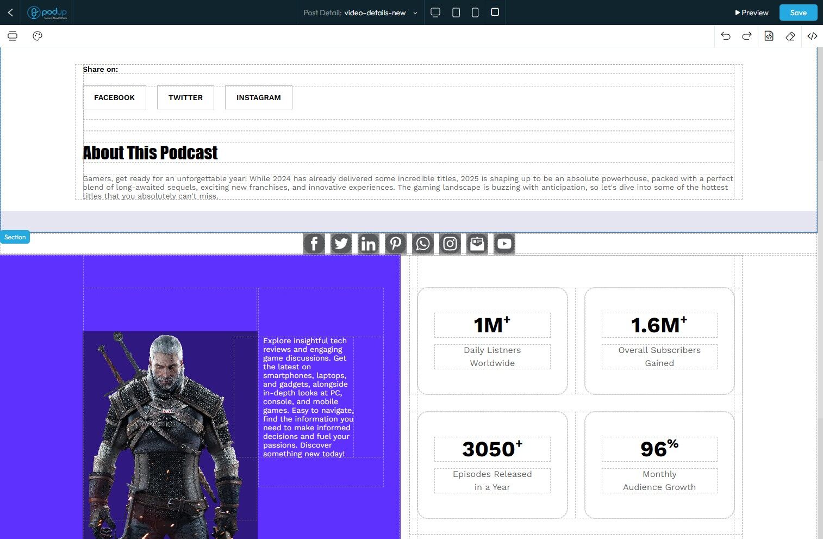Open the code file import icon
This screenshot has width=823, height=539.
769,36
